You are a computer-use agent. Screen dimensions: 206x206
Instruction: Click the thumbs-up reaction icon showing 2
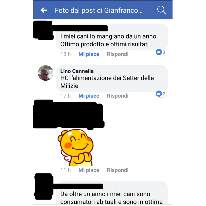(159, 94)
